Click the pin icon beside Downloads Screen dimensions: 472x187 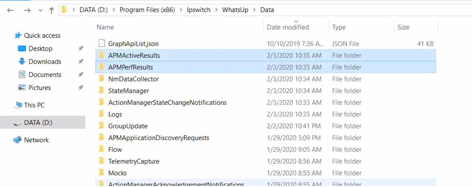80,62
